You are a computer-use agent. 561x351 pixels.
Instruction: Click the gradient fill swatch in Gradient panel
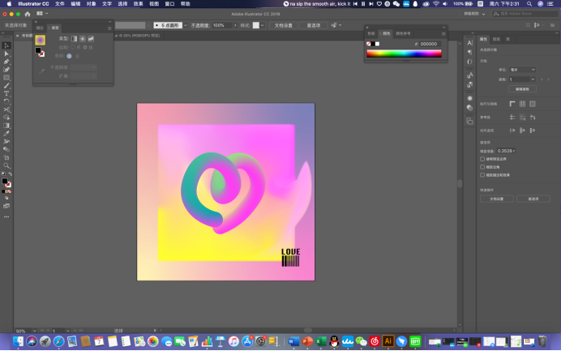coord(40,40)
